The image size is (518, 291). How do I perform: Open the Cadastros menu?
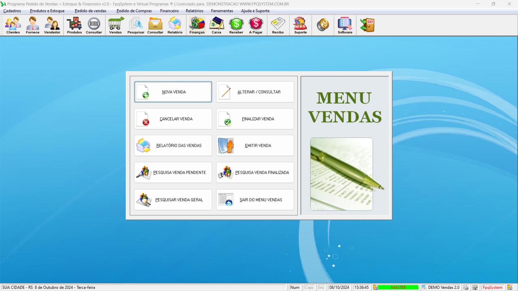pos(12,11)
